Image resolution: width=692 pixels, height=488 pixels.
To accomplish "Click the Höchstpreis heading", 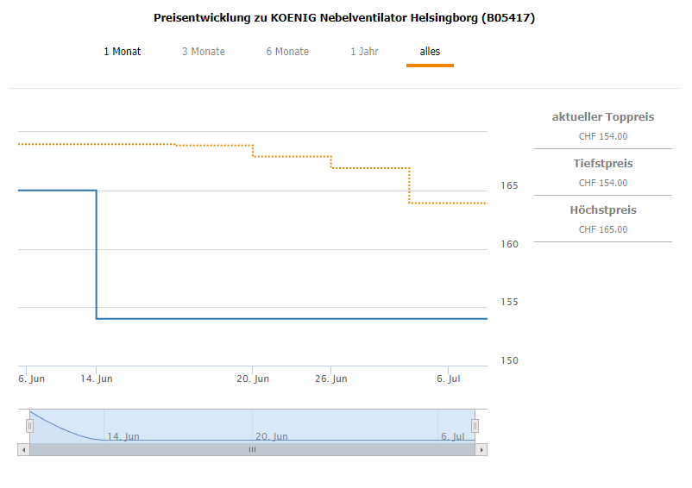I will pos(603,210).
